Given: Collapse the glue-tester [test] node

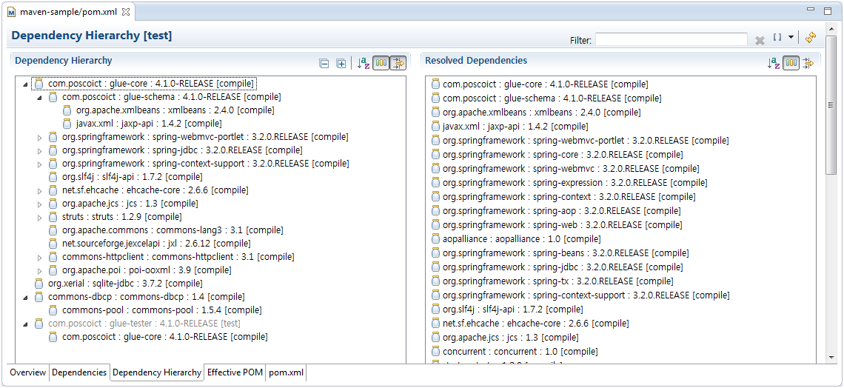Looking at the screenshot, I should coord(25,324).
